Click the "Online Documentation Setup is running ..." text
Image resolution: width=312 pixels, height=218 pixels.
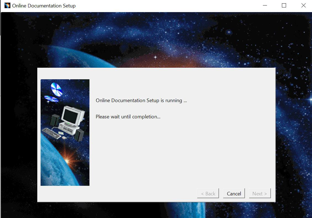(x=141, y=100)
